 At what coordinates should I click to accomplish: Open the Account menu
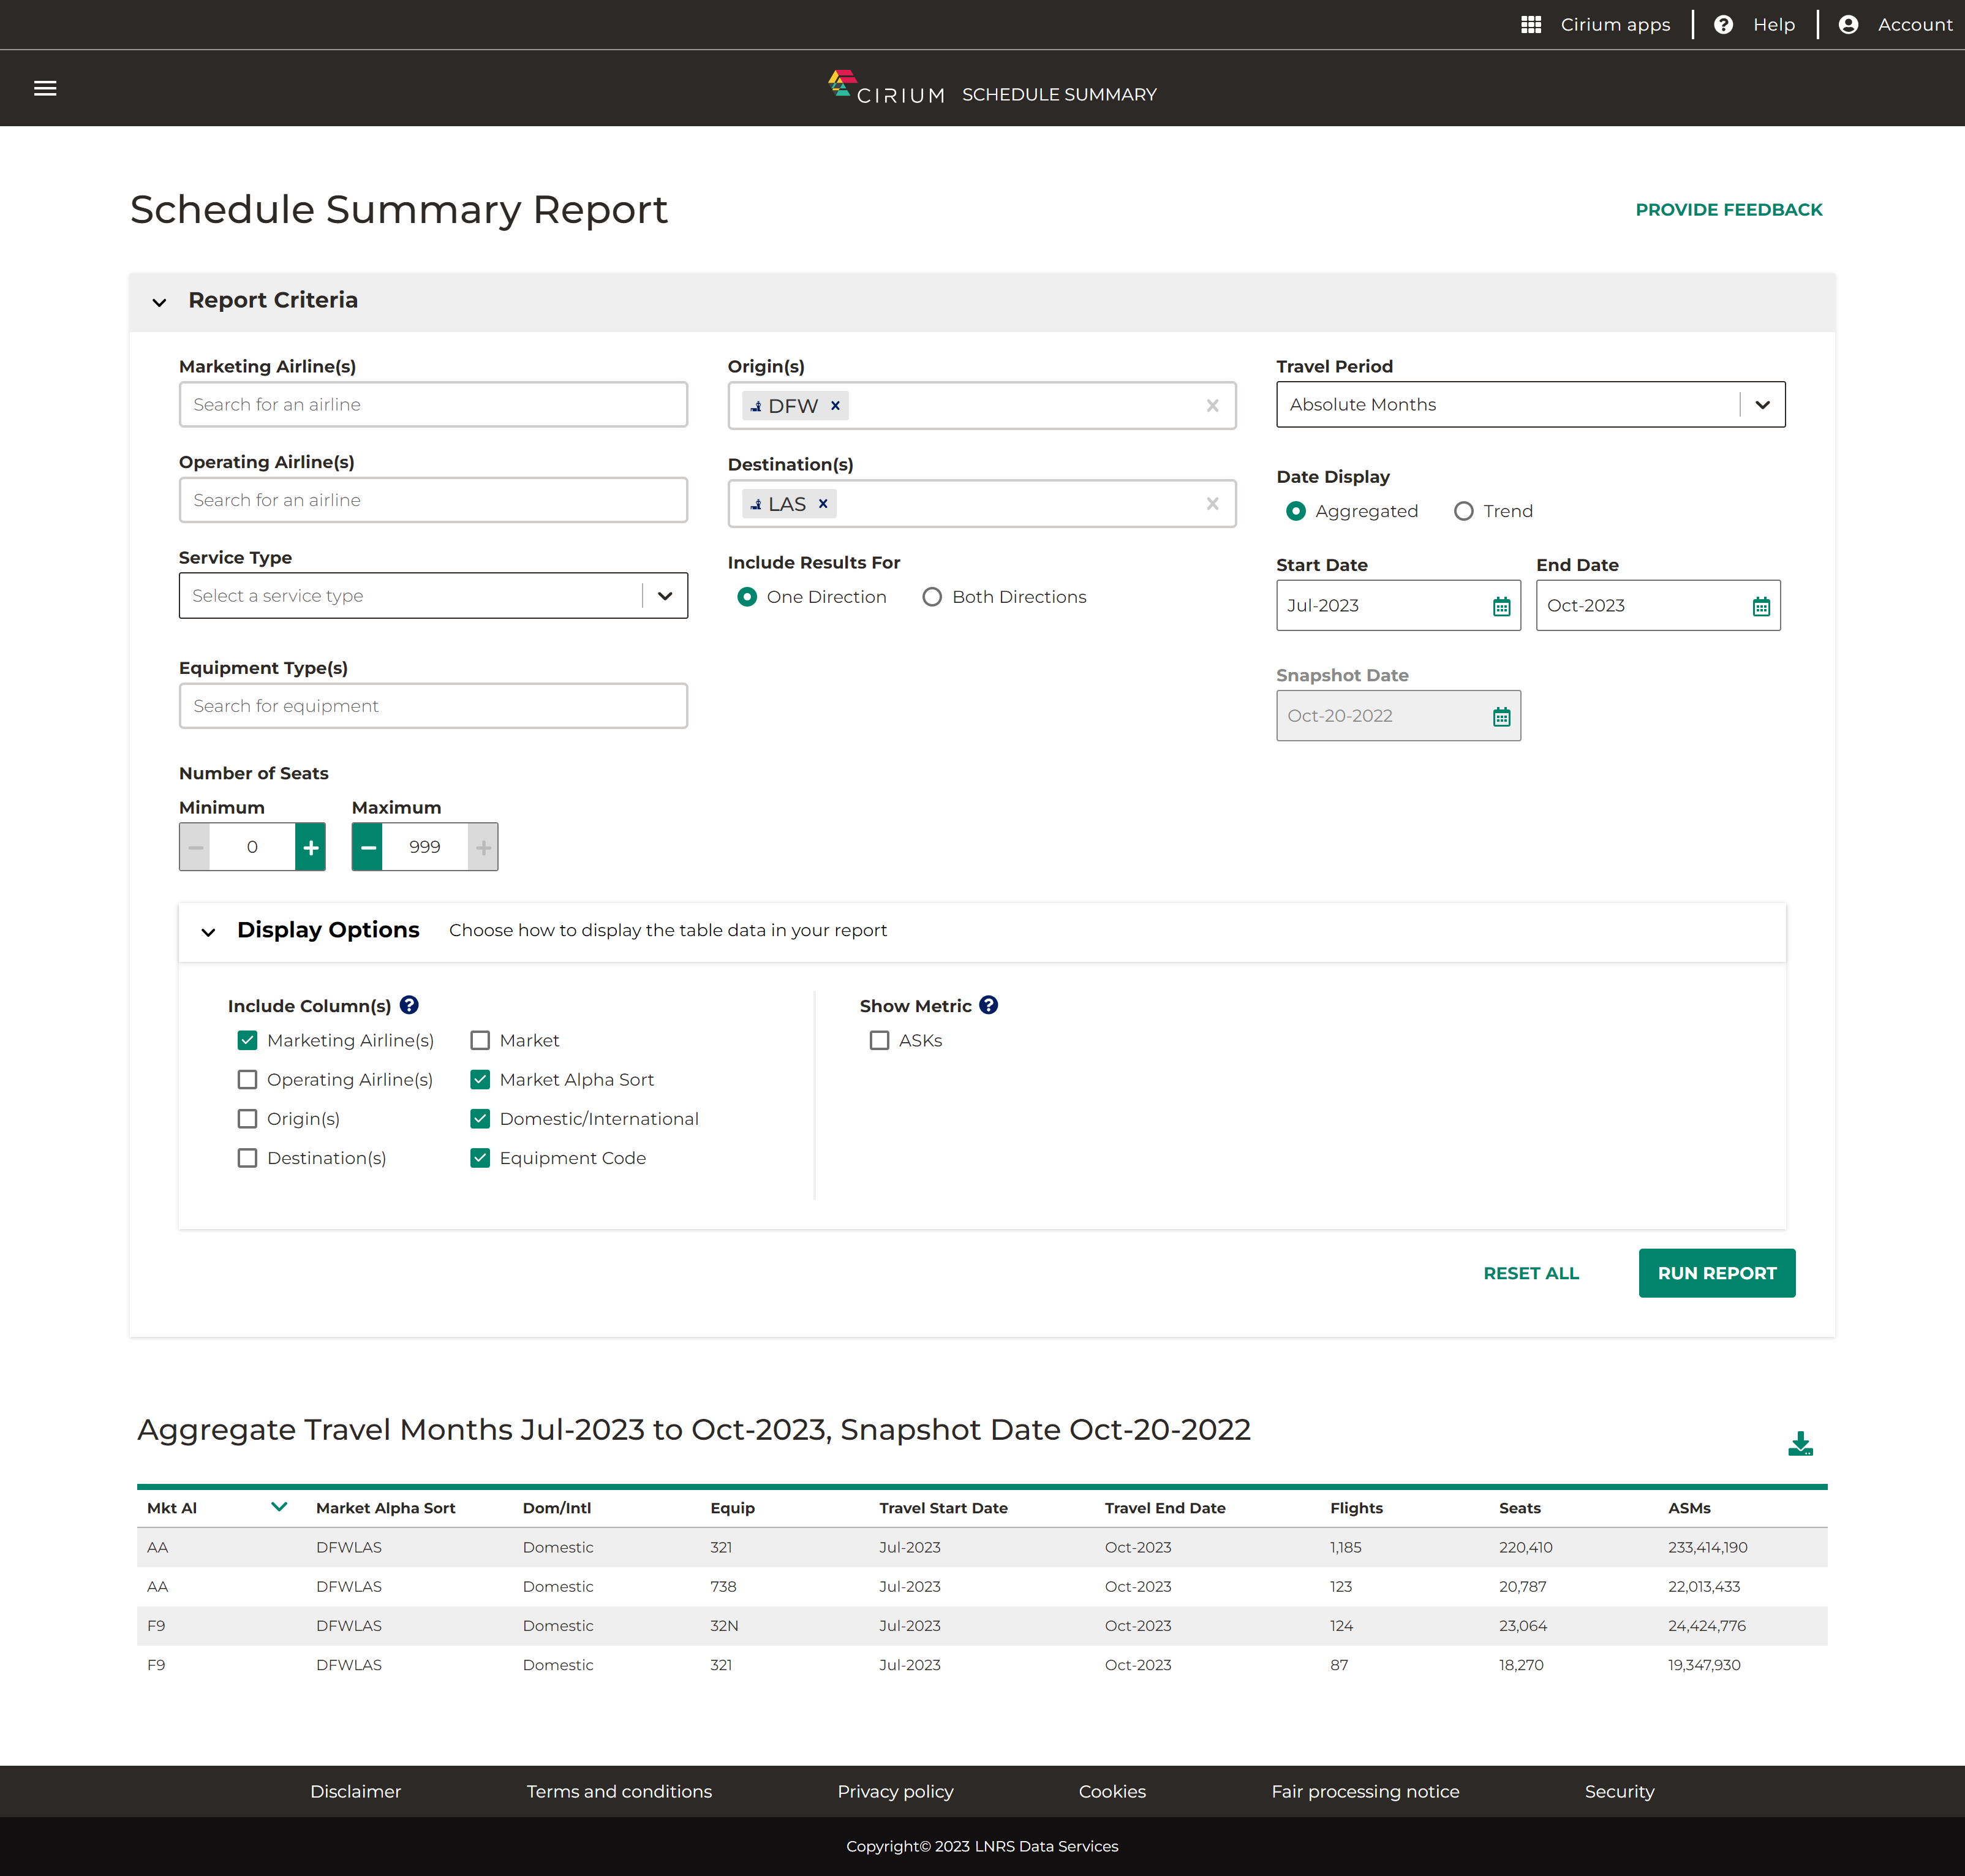pyautogui.click(x=1894, y=24)
